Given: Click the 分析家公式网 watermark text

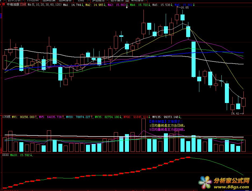Looking at the screenshot, I should 232,180.
